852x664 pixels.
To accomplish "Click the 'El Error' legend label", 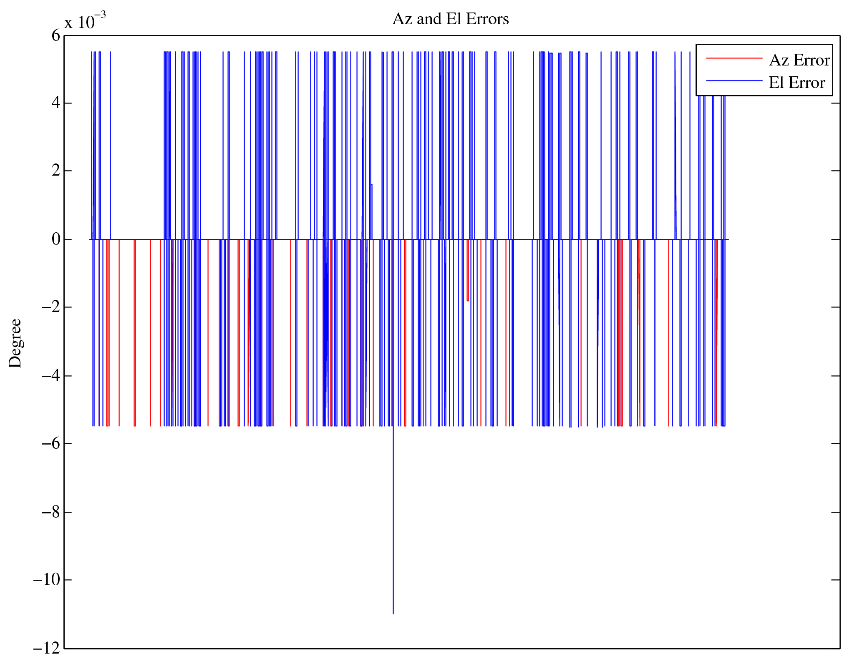I will point(797,83).
